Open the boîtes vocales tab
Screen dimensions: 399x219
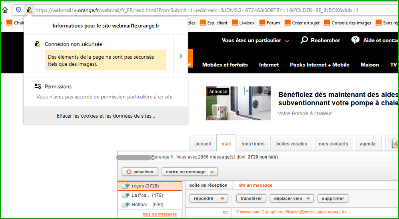(x=291, y=144)
